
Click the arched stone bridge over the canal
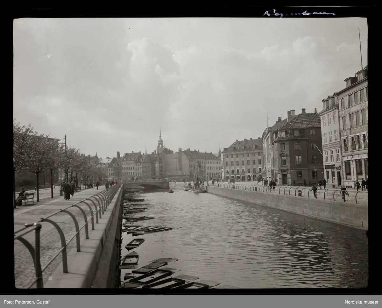[146, 184]
